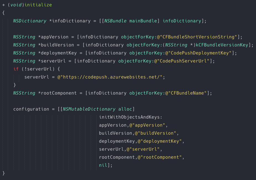
Task: Click the codepush.azurewebsites.net URL string
Action: tap(110, 77)
